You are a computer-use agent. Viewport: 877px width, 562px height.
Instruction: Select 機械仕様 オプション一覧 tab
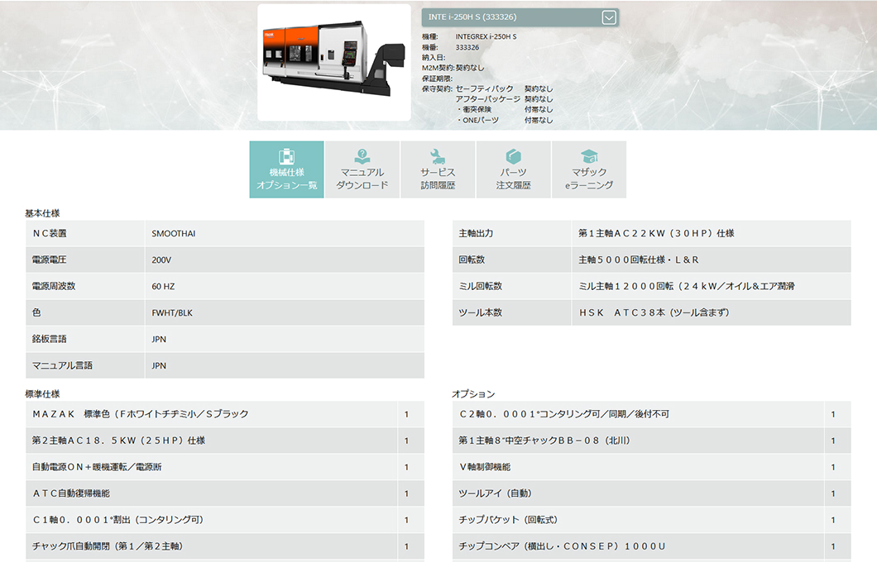(286, 169)
